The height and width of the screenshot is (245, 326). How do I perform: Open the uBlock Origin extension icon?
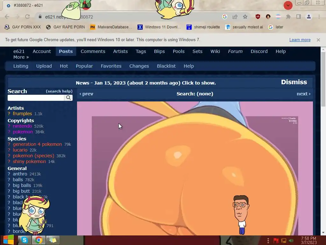click(x=258, y=17)
